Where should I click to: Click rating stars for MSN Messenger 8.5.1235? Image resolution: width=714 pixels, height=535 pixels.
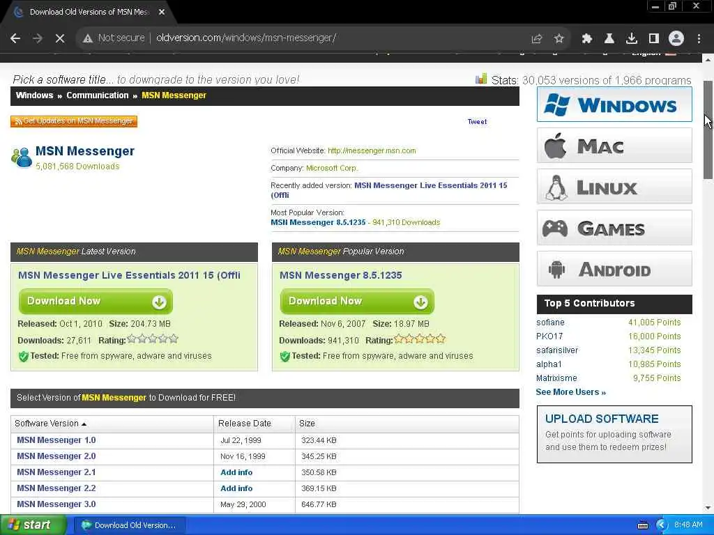click(419, 339)
